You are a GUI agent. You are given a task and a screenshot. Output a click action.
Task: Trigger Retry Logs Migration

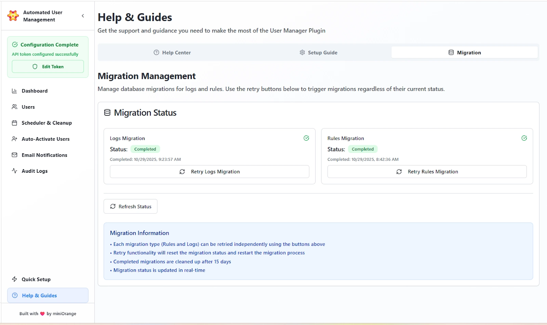209,171
